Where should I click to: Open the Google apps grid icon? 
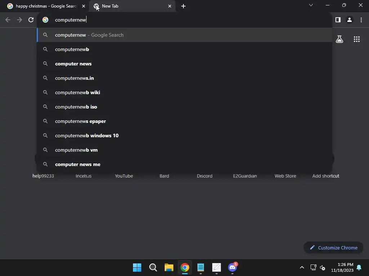coord(357,39)
